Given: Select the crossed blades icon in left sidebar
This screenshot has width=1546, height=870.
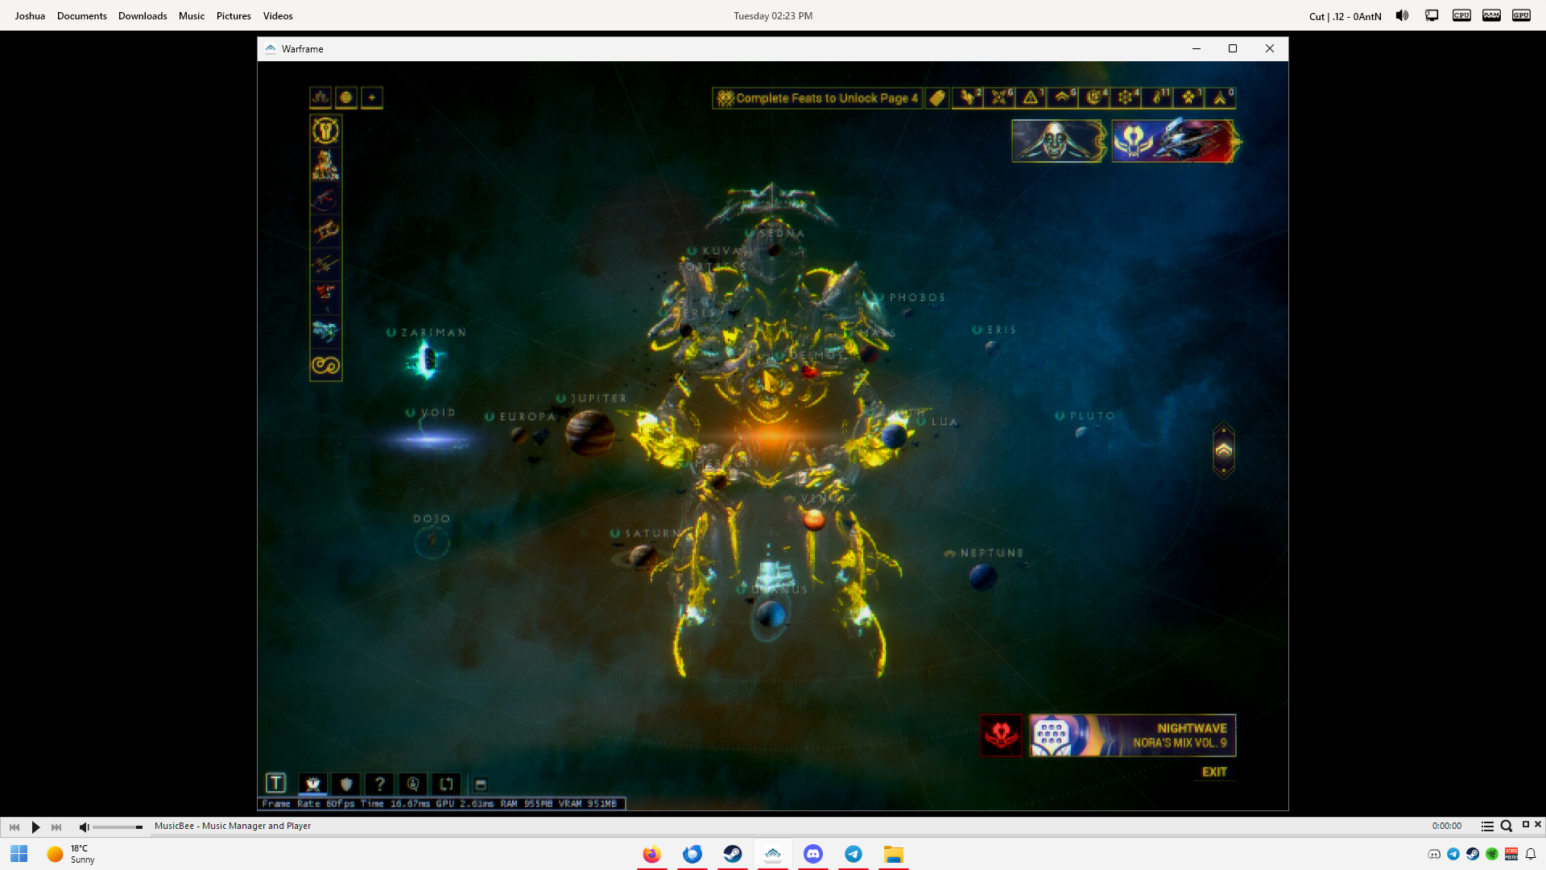Looking at the screenshot, I should (325, 264).
